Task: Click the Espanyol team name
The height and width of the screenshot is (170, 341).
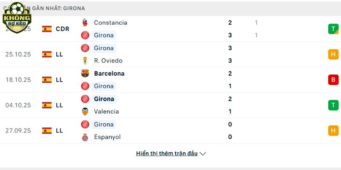Action: click(107, 137)
